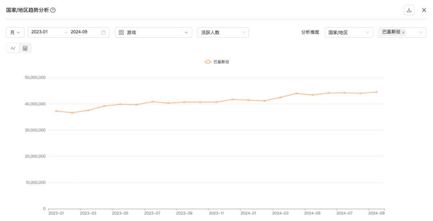Click the 2024-04 peak data point
Viewport: 433px width, 221px height.
pos(296,93)
